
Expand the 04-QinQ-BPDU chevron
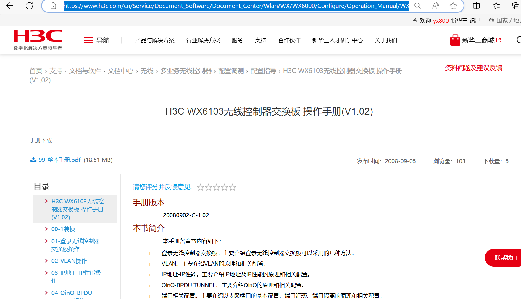click(46, 293)
